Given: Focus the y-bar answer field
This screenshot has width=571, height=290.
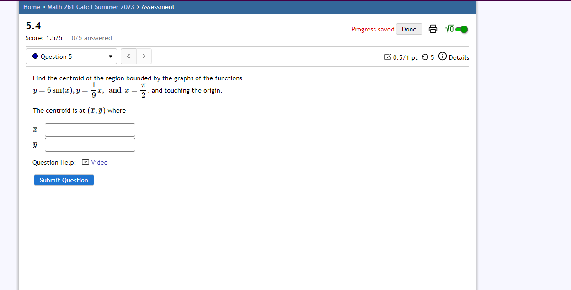Looking at the screenshot, I should tap(90, 145).
